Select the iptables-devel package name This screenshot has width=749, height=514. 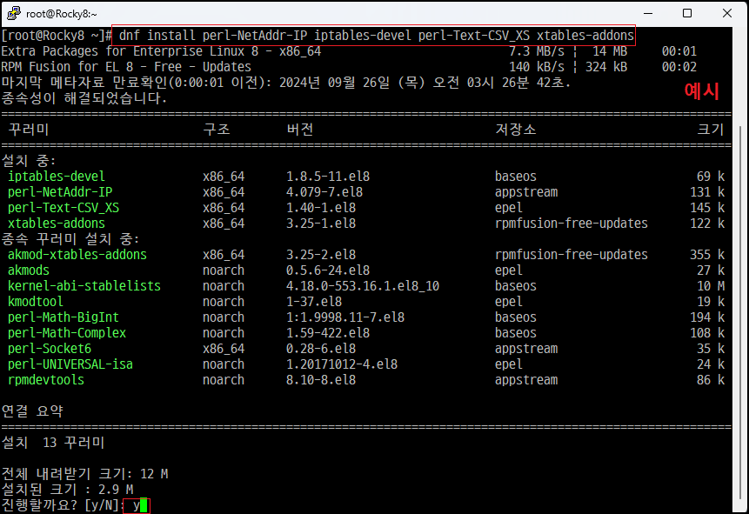point(57,177)
